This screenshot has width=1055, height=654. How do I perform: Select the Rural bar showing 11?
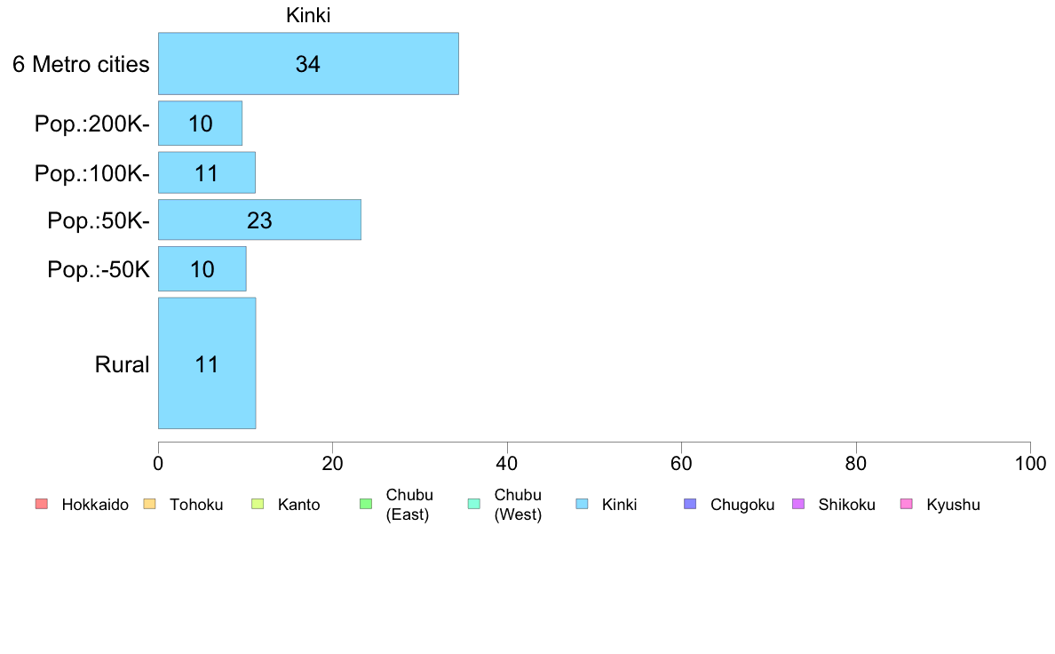pyautogui.click(x=207, y=363)
